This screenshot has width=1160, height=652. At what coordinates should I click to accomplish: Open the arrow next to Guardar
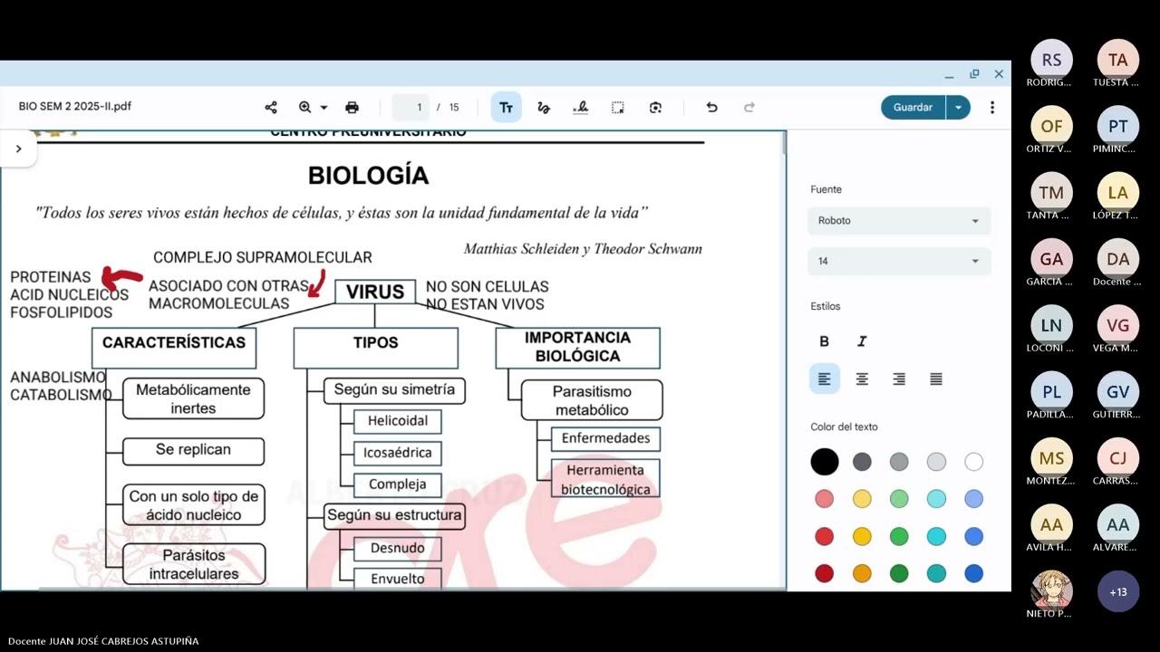point(958,108)
